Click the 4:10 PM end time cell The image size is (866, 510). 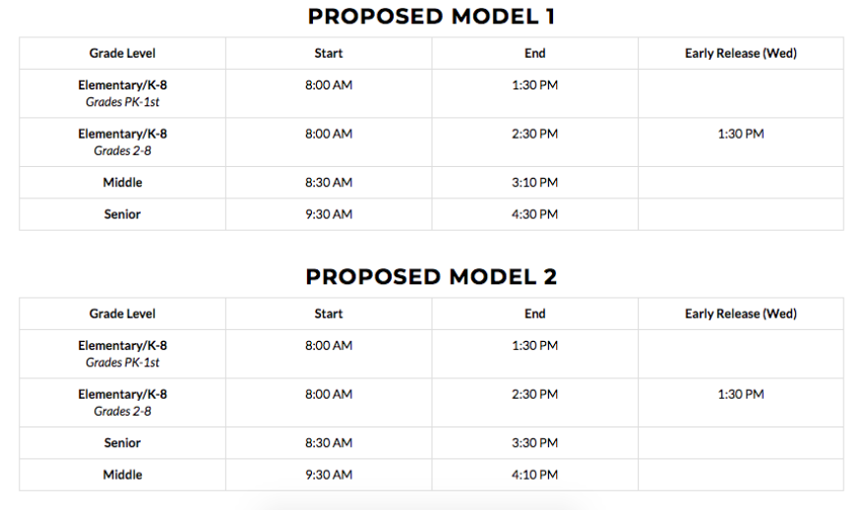[x=534, y=475]
